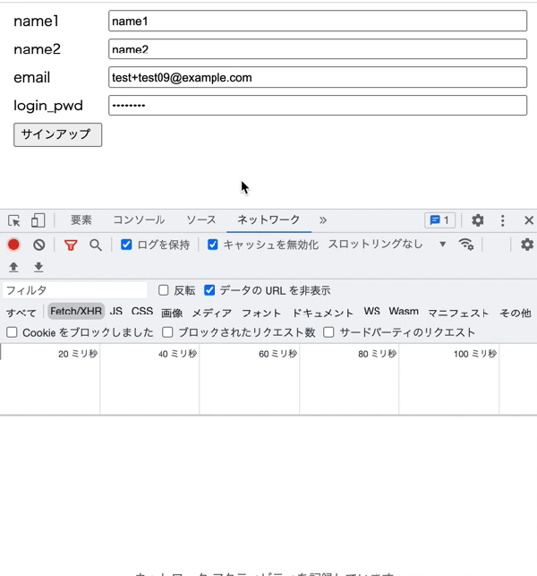Check サードパーティのリクエスト checkbox
The height and width of the screenshot is (576, 537).
click(x=328, y=332)
